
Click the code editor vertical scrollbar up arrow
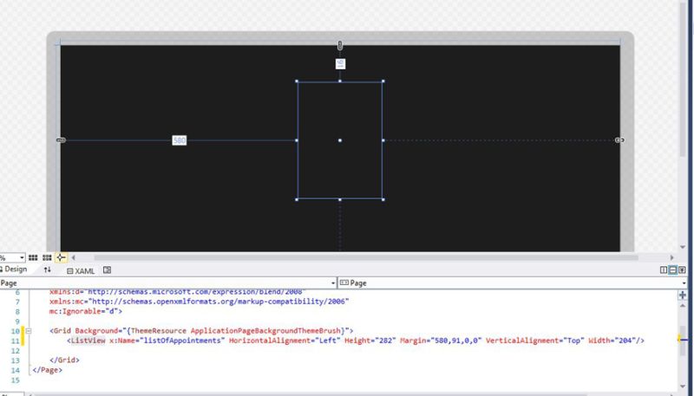point(683,305)
